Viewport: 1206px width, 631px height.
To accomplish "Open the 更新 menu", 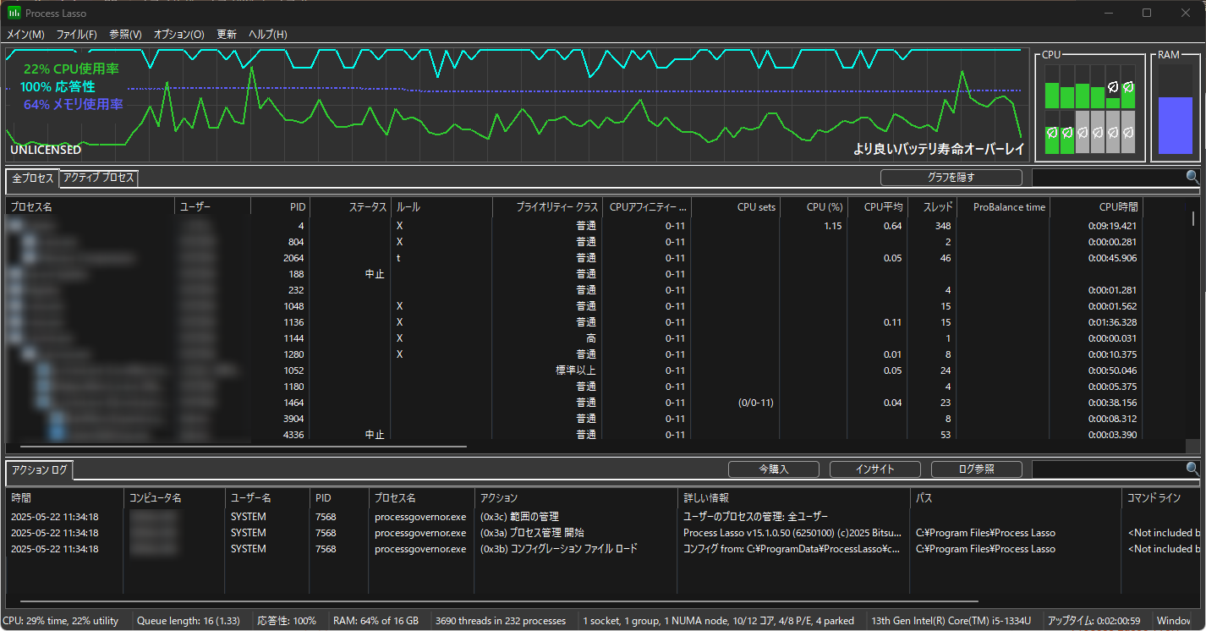I will (x=227, y=35).
